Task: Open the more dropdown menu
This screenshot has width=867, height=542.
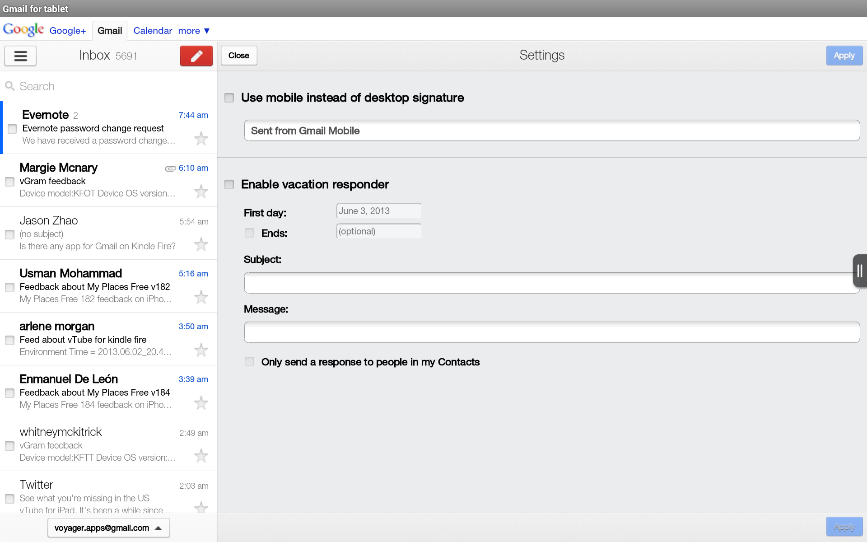Action: (194, 31)
